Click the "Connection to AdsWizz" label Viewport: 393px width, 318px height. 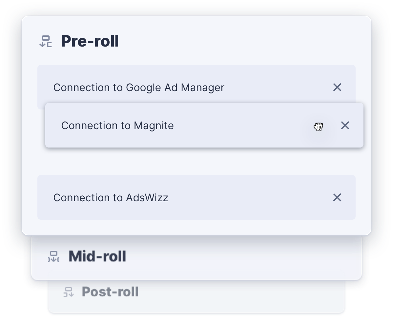pyautogui.click(x=111, y=198)
